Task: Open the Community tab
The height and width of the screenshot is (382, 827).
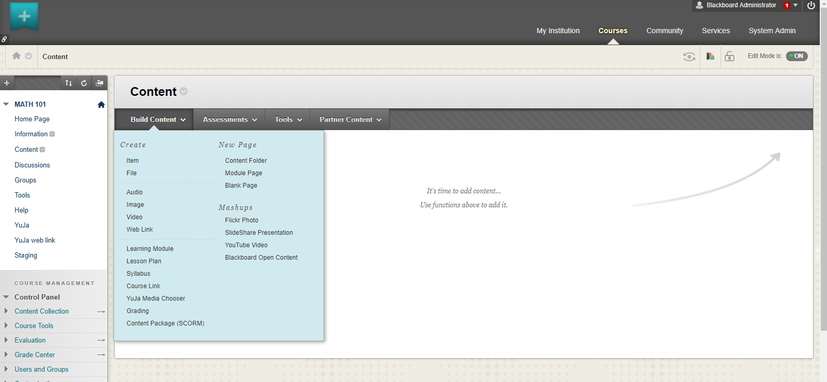Action: 665,31
